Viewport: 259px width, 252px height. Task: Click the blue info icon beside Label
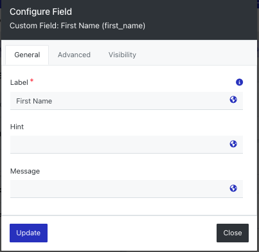coord(239,82)
